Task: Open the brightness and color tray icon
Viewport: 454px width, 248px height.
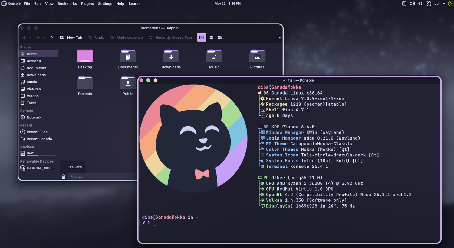Action: click(x=420, y=4)
